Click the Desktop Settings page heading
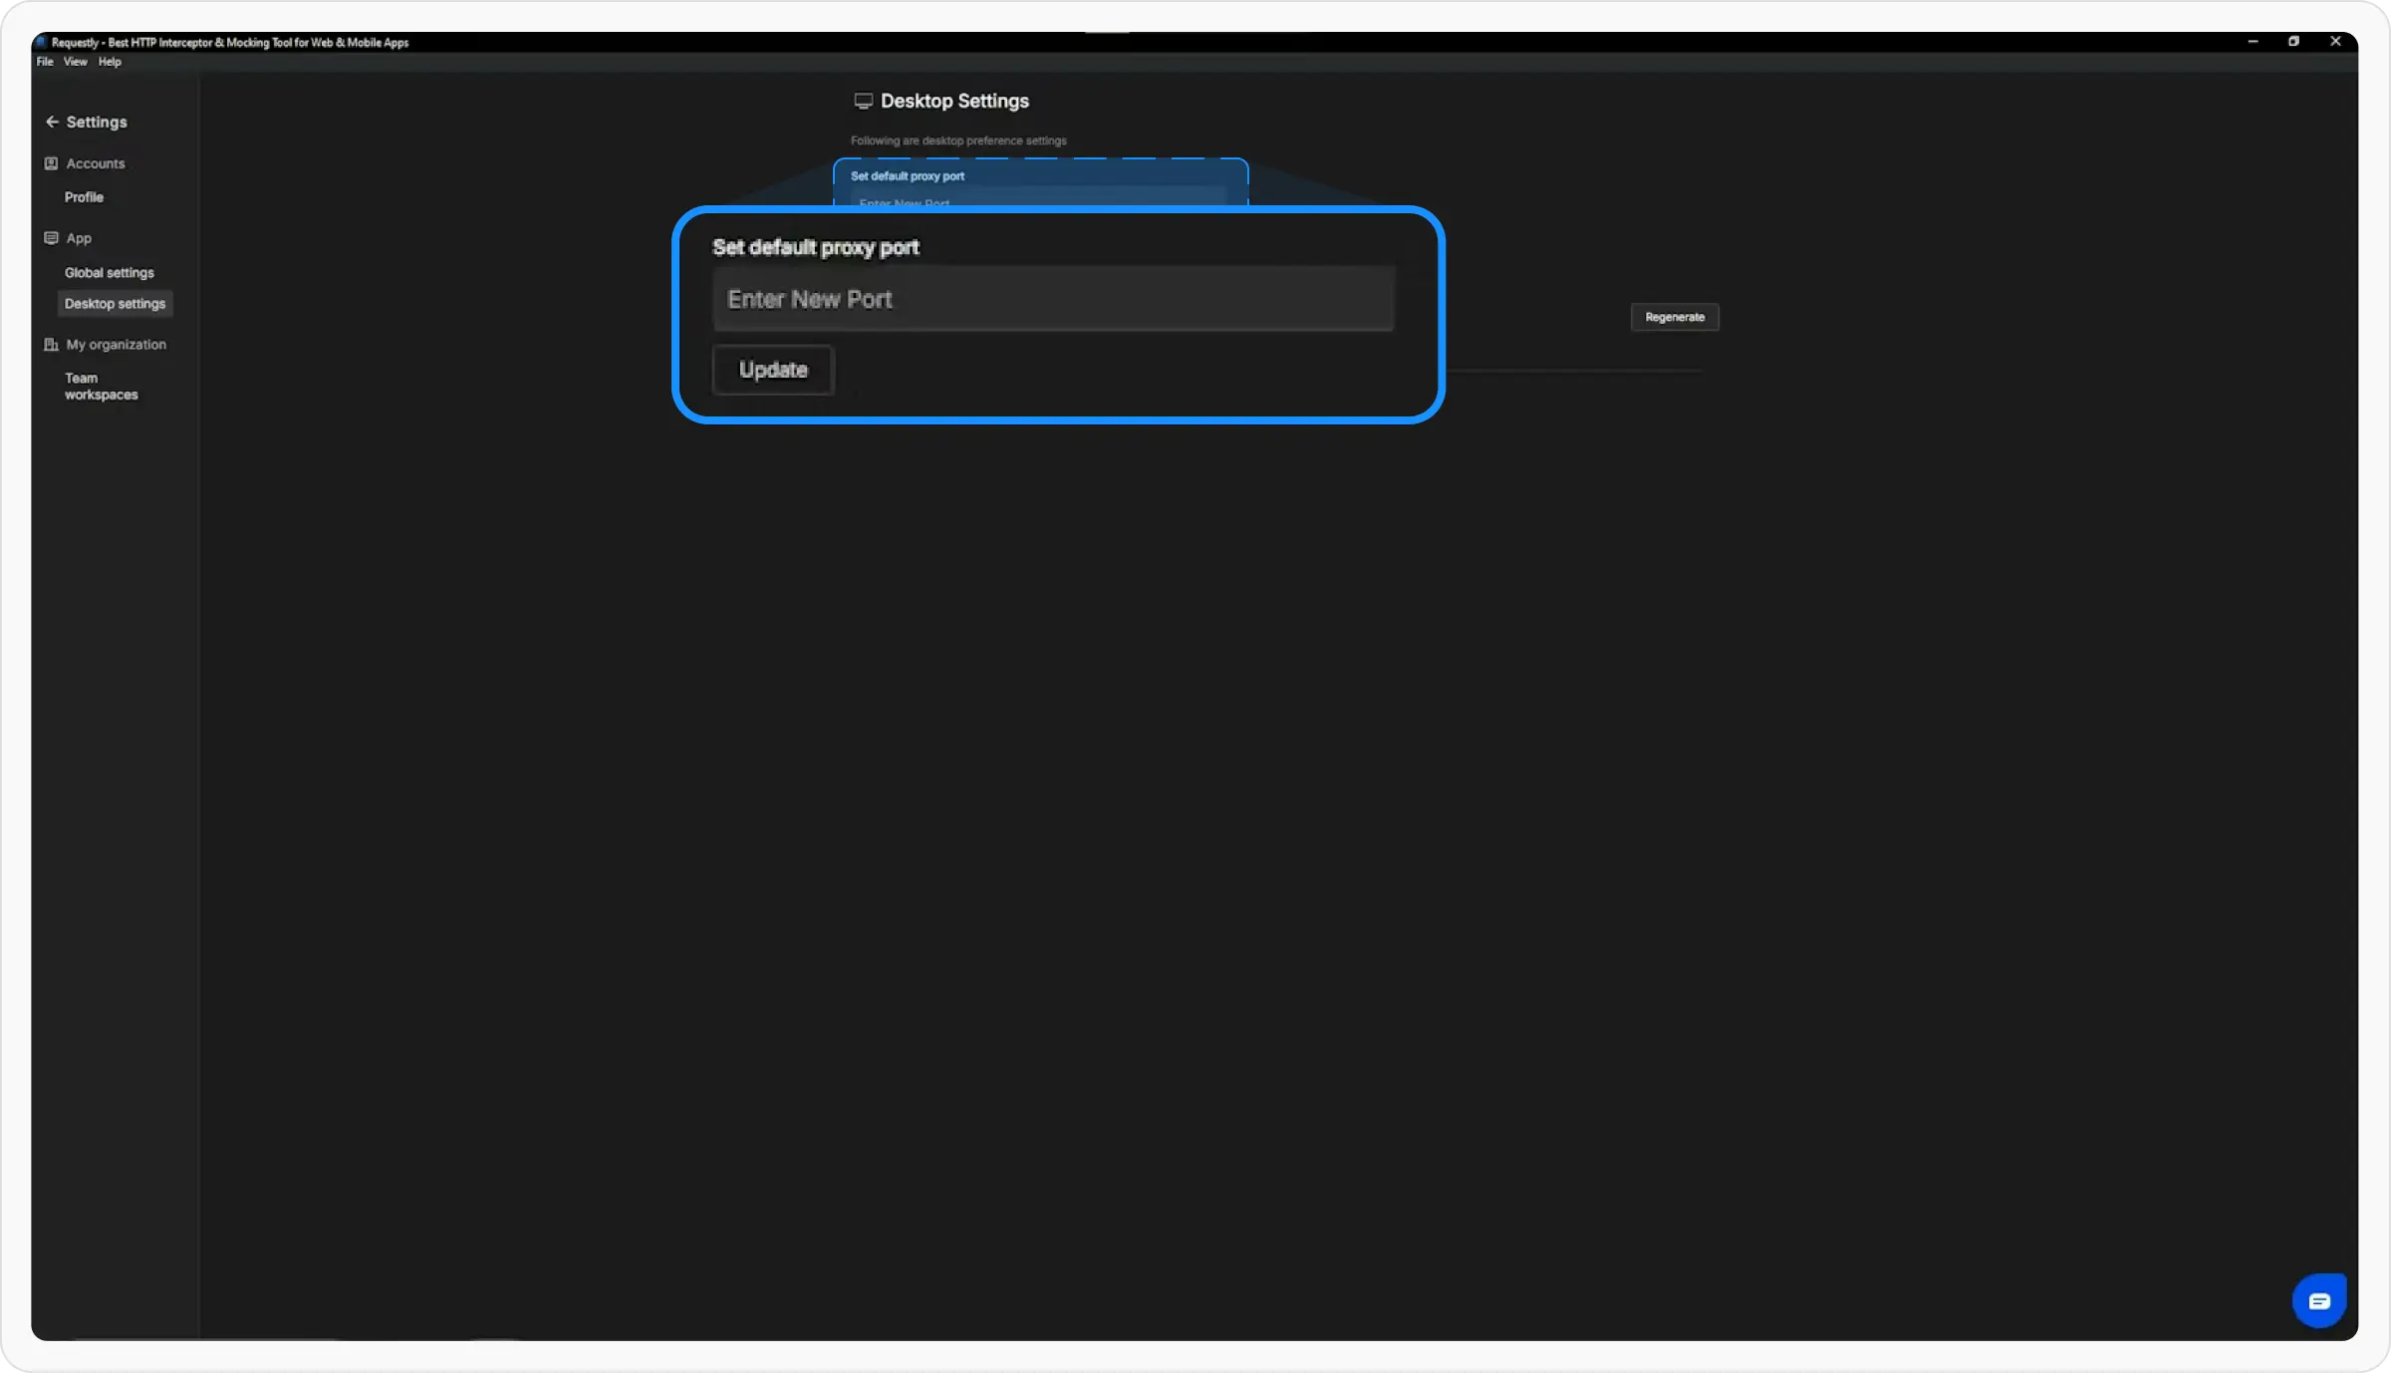 tap(954, 100)
